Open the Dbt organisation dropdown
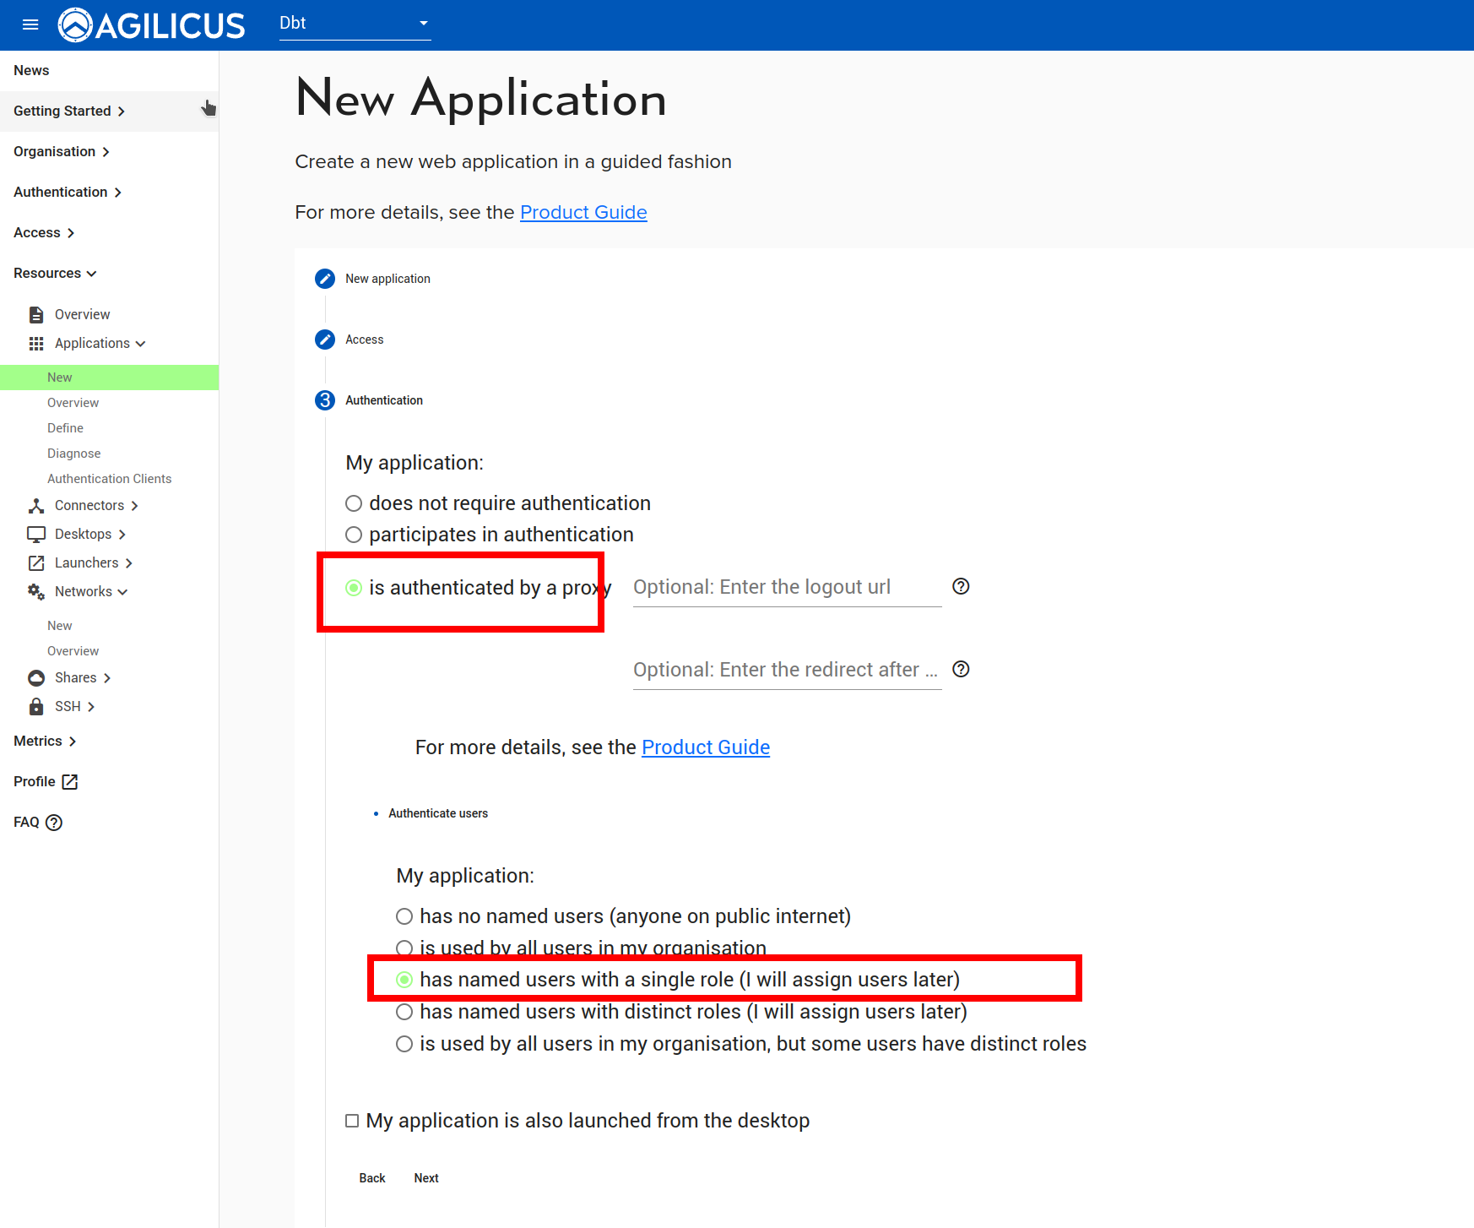Screen dimensions: 1474x1228 pyautogui.click(x=355, y=24)
